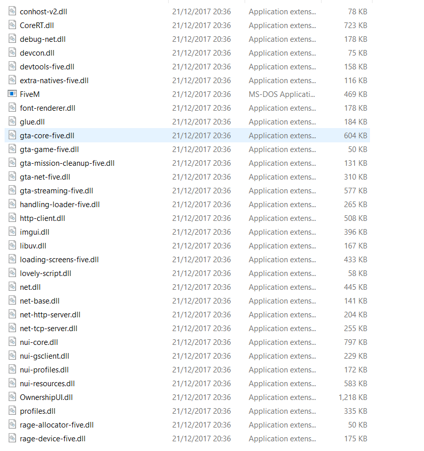Select the loading-screens-five.dll icon
The height and width of the screenshot is (451, 424).
[12, 260]
